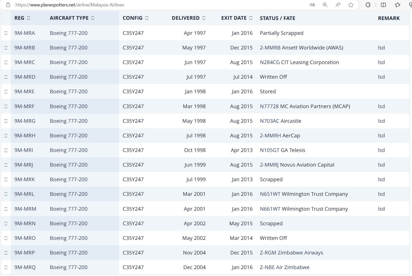Open split screen icon

[383, 5]
